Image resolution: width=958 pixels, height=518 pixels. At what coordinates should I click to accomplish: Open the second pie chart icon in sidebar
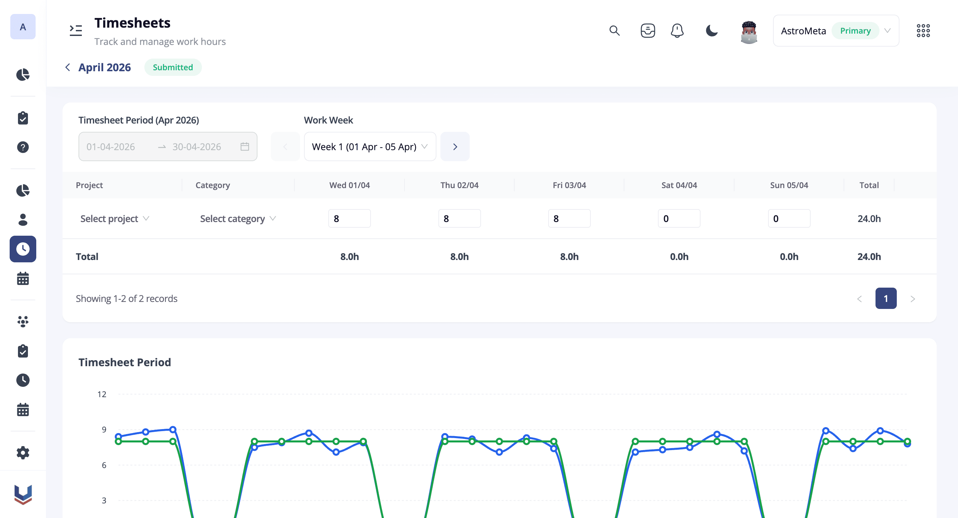point(23,190)
